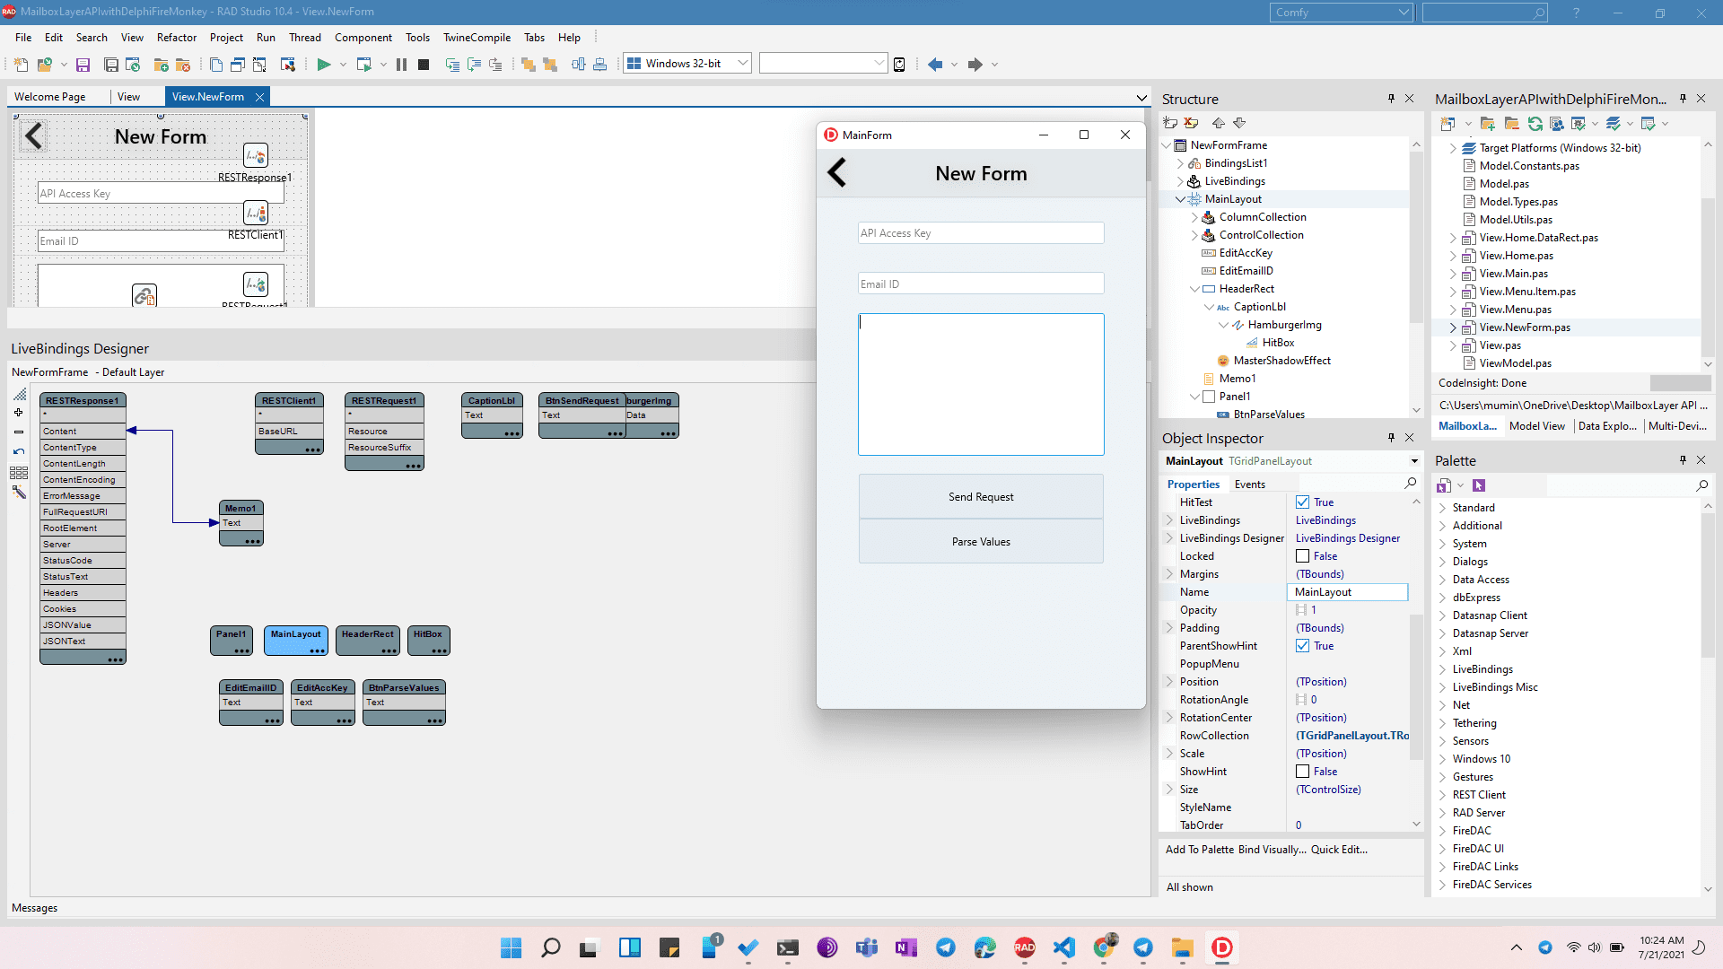Enable the HitTest checkbox for MainLayout
Image resolution: width=1723 pixels, height=969 pixels.
1303,502
